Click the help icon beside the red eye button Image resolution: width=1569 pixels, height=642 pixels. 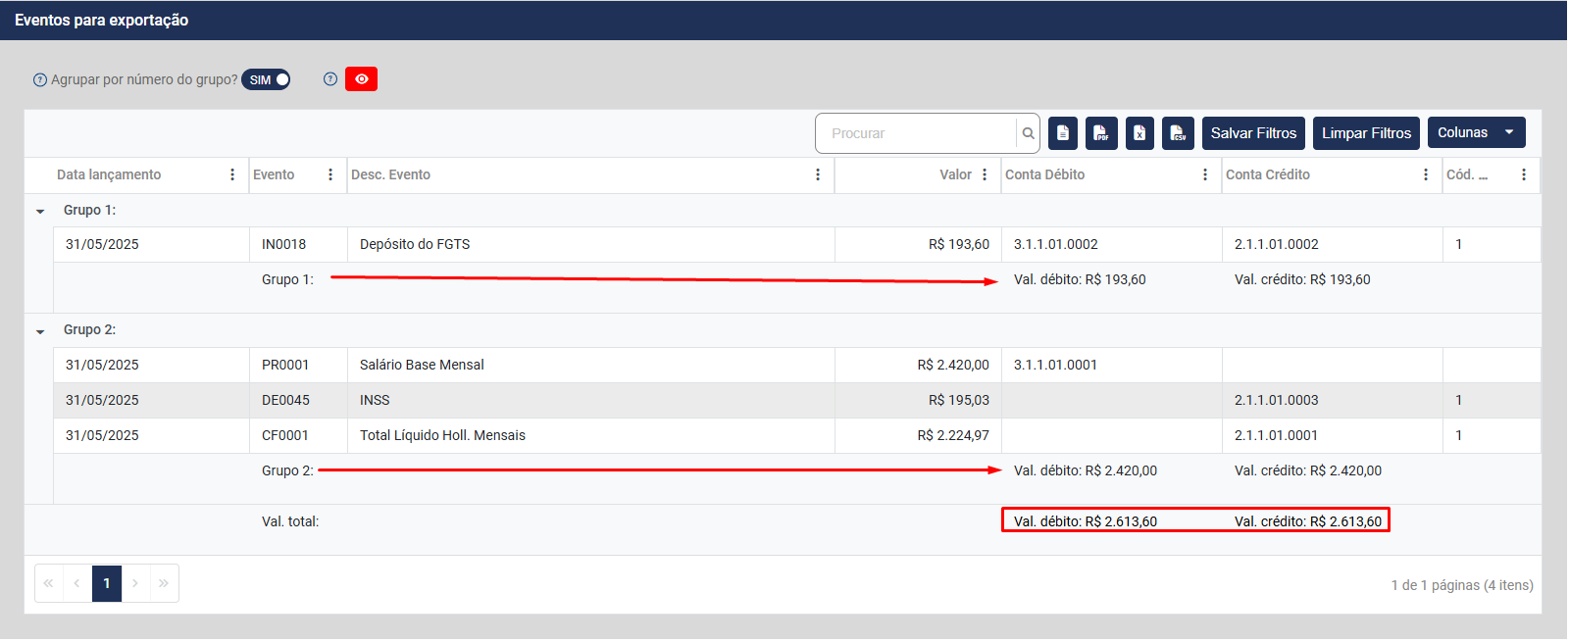[x=330, y=79]
